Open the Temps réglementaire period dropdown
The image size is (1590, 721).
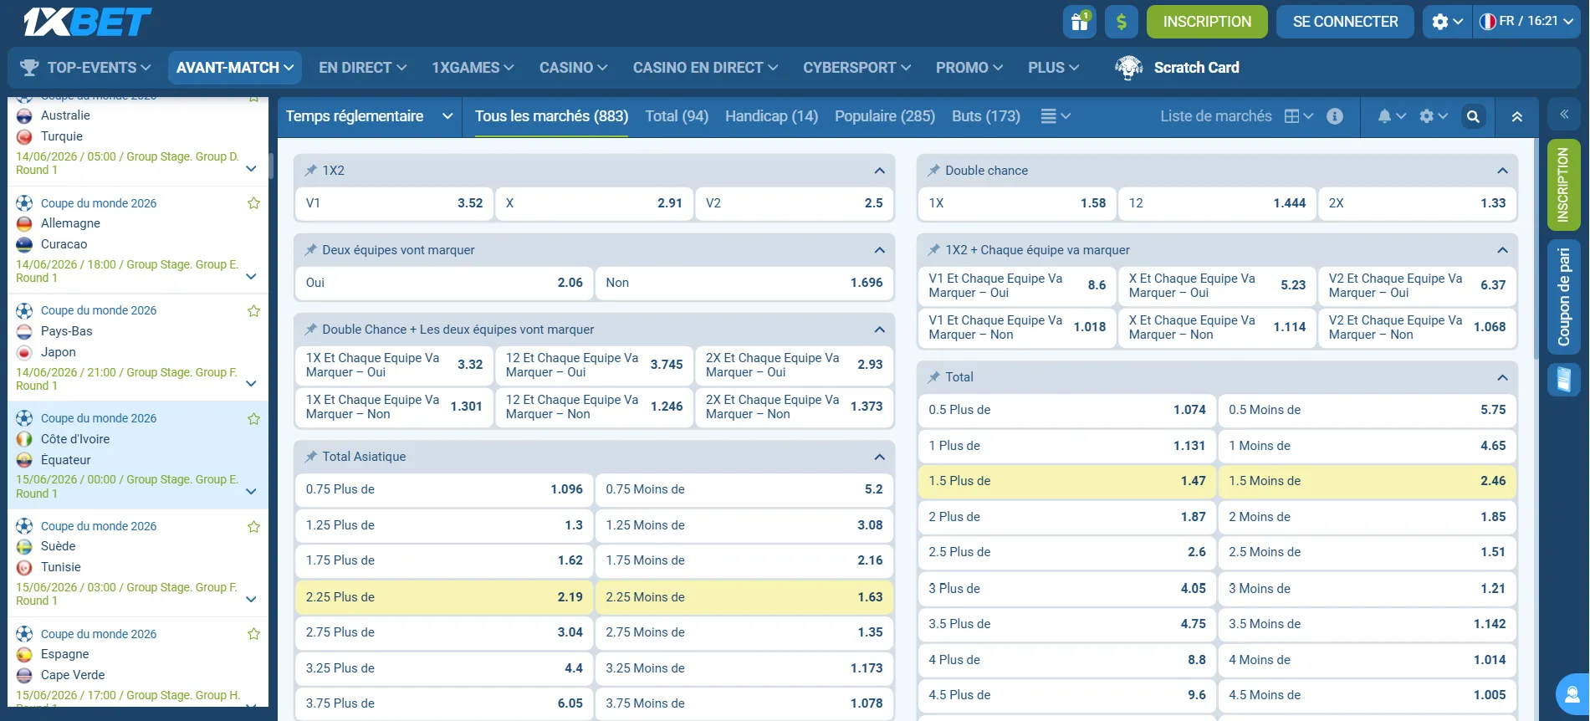(369, 116)
